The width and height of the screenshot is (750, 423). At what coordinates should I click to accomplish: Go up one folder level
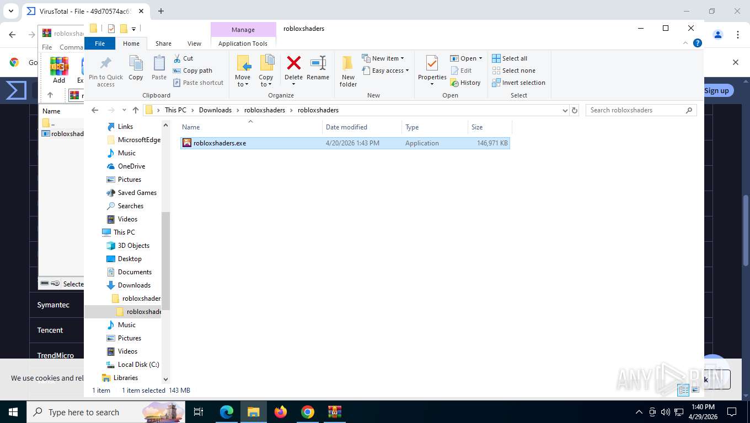136,110
